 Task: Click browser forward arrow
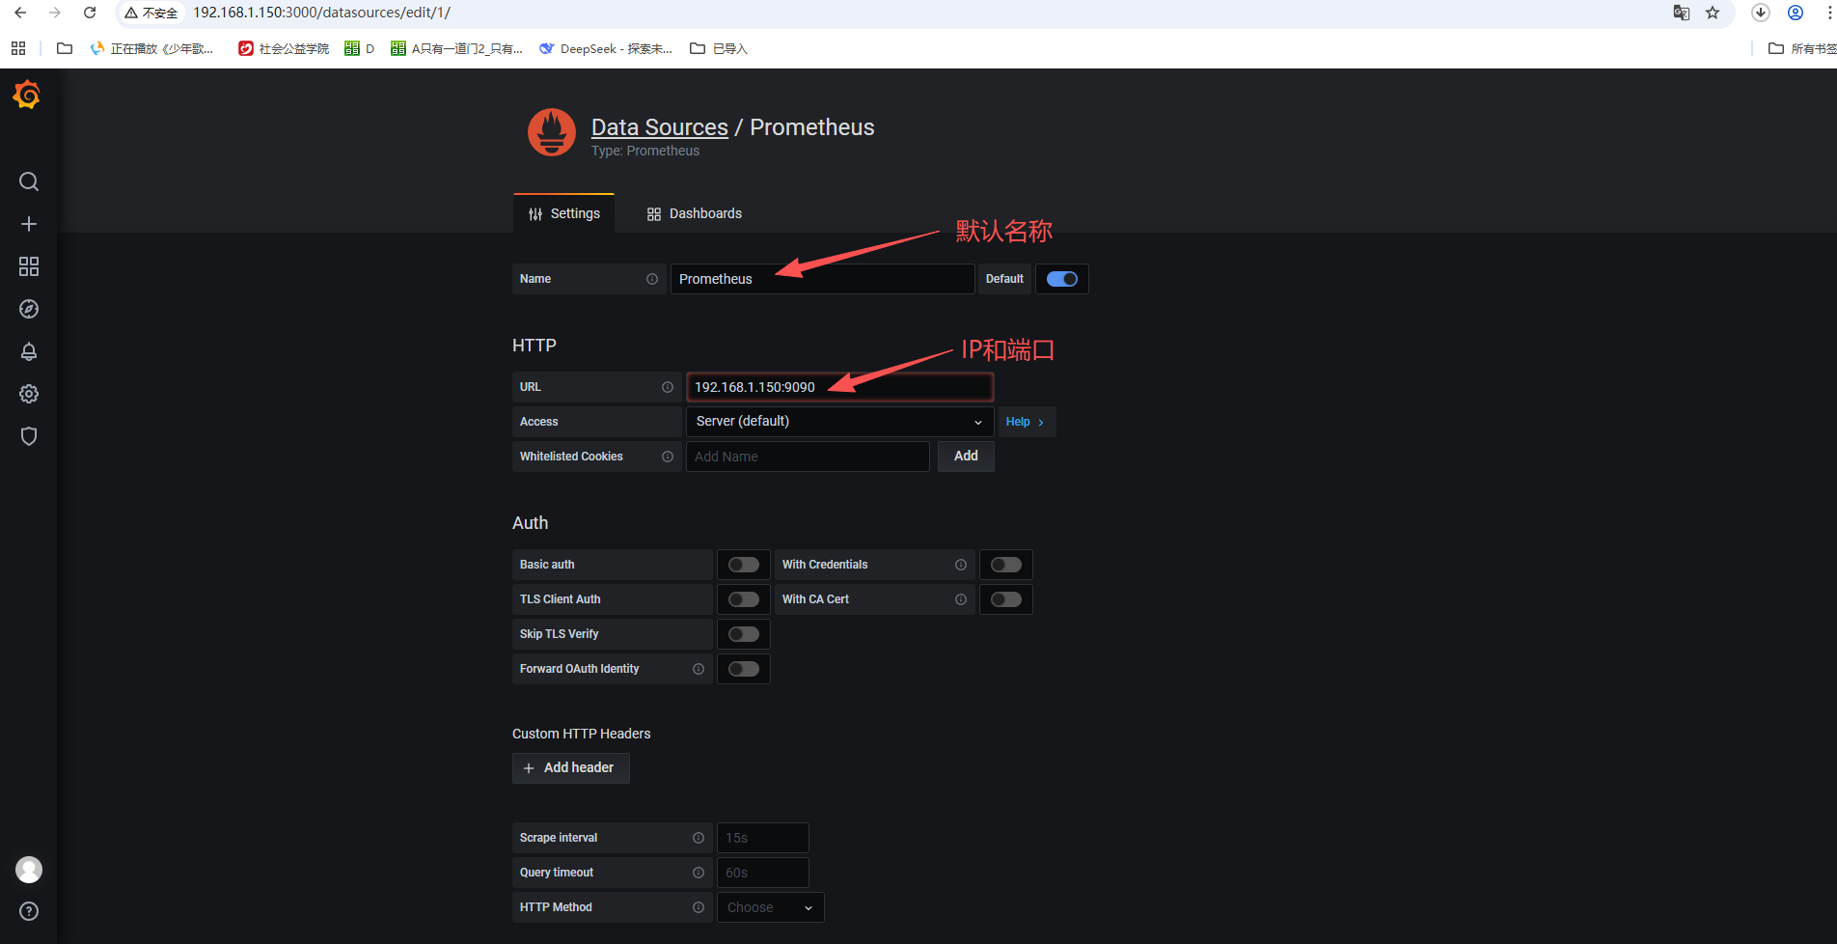coord(55,13)
